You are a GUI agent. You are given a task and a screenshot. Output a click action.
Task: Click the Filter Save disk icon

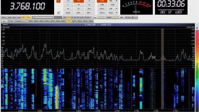[x=9, y=21]
